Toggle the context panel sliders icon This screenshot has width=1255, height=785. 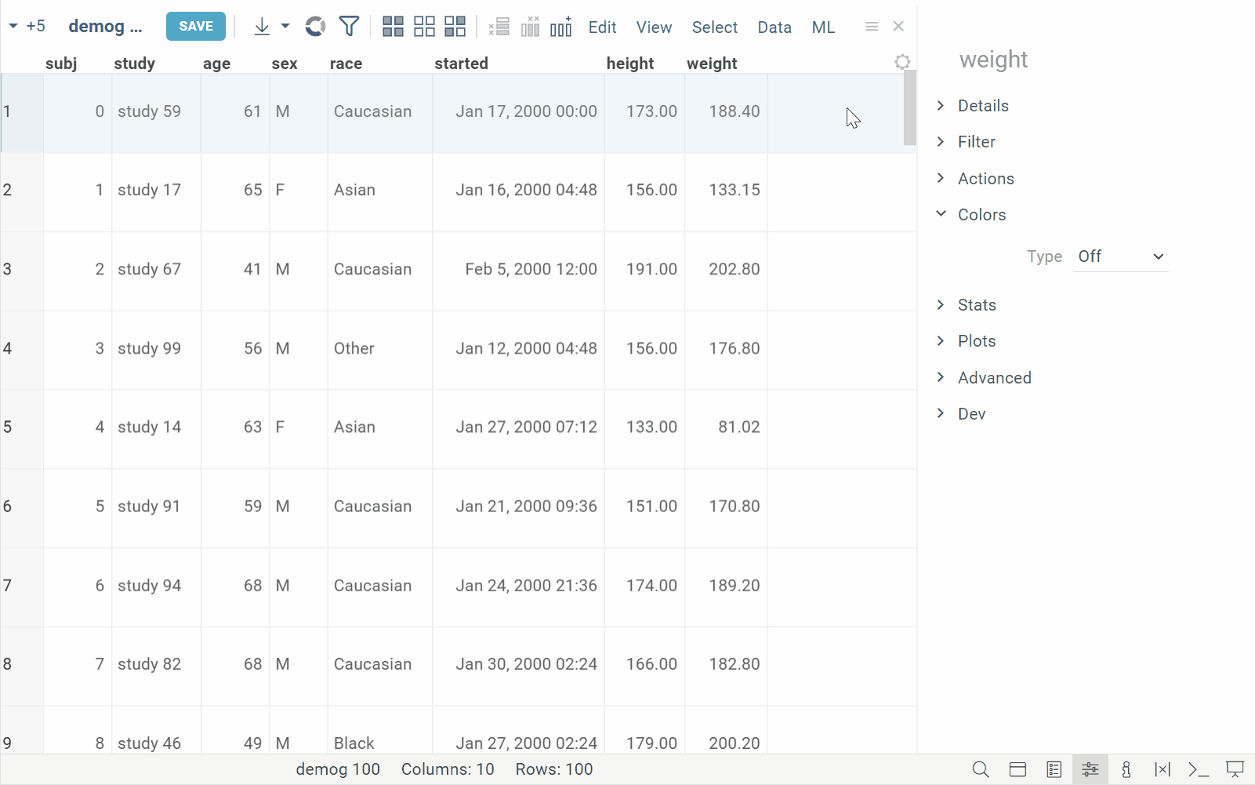1090,769
